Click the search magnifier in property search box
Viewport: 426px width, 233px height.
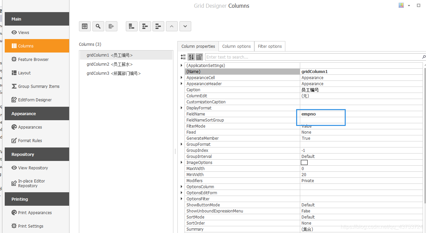424,57
